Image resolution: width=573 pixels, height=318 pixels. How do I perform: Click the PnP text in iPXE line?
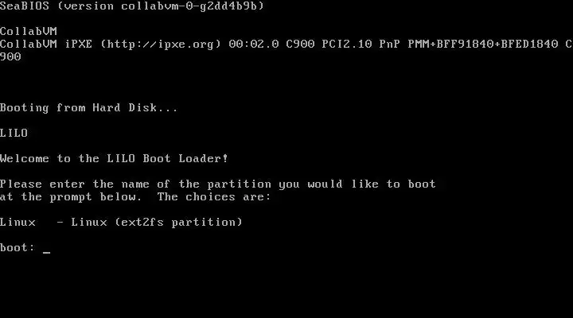tap(389, 45)
